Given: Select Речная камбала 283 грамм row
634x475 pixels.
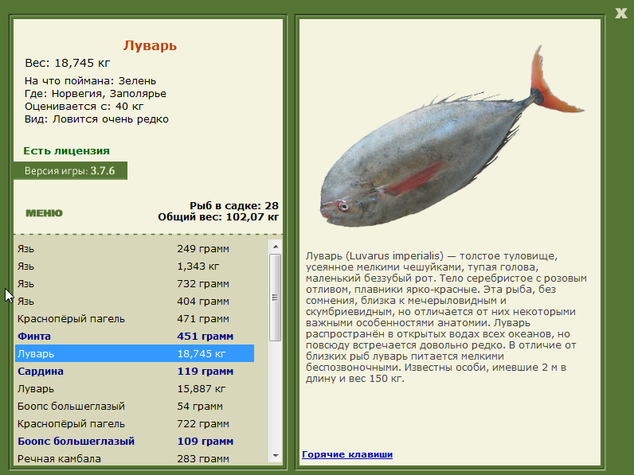Looking at the screenshot, I should (135, 458).
